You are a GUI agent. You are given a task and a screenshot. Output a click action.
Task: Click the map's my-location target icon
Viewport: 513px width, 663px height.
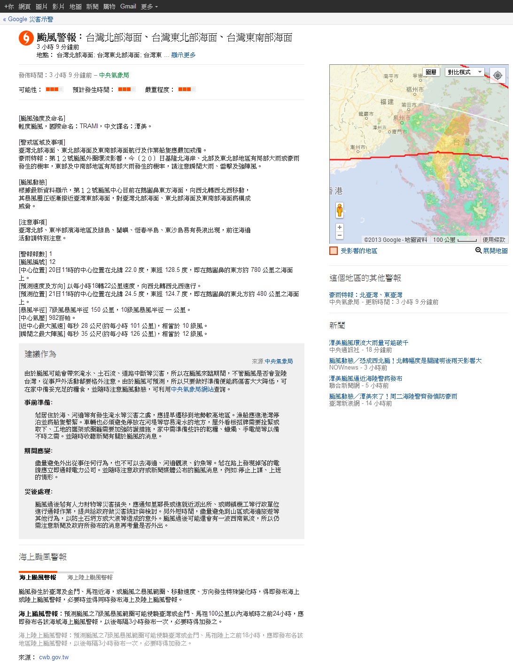pyautogui.click(x=497, y=75)
